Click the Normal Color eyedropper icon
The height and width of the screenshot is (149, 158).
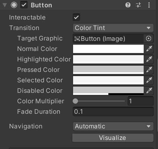tap(149, 49)
